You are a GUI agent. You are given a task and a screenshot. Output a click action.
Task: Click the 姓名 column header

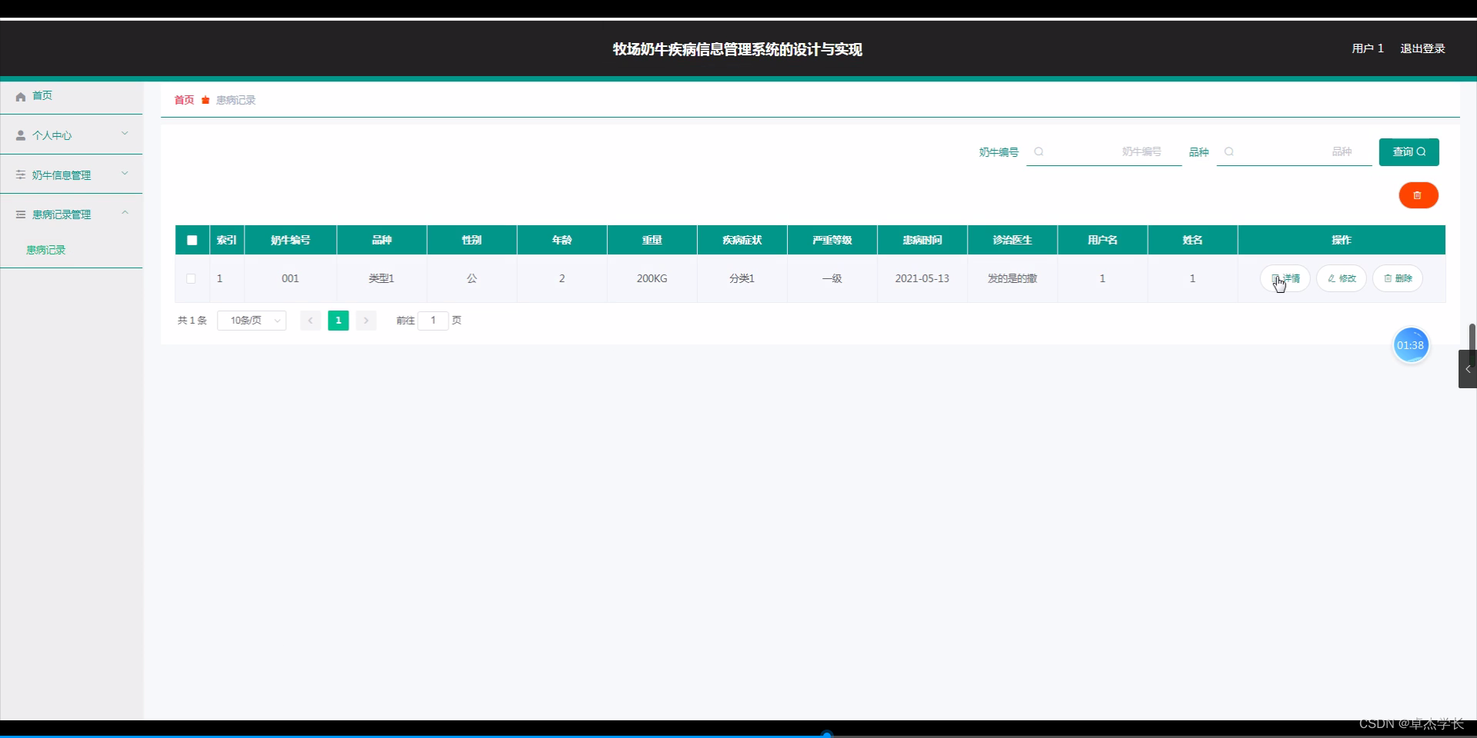[1192, 240]
